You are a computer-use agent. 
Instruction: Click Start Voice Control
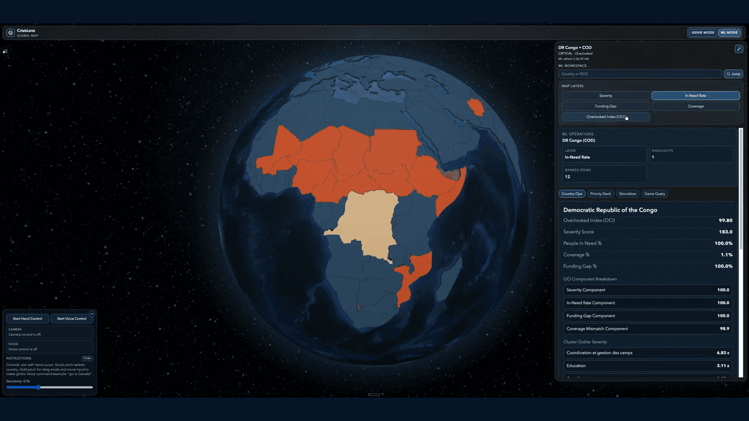point(71,319)
